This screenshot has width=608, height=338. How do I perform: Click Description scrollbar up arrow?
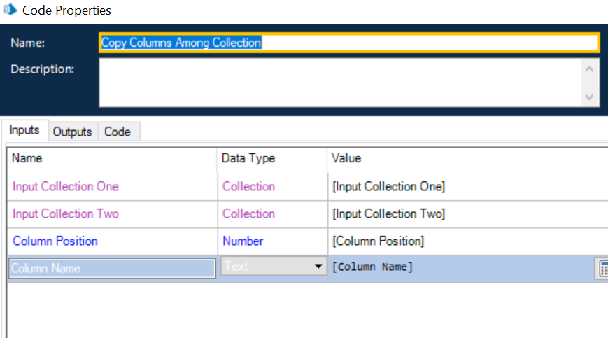[589, 69]
